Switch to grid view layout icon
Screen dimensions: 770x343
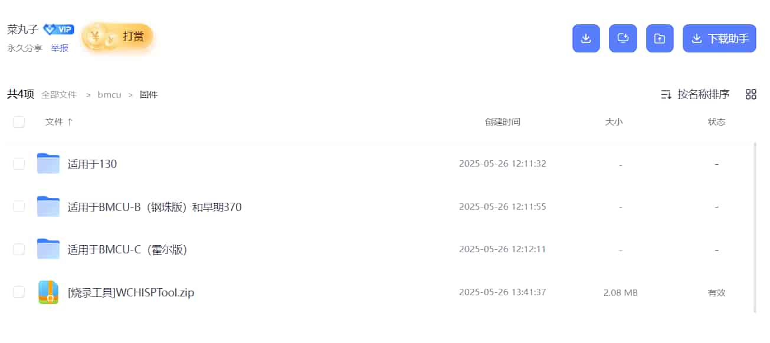751,94
